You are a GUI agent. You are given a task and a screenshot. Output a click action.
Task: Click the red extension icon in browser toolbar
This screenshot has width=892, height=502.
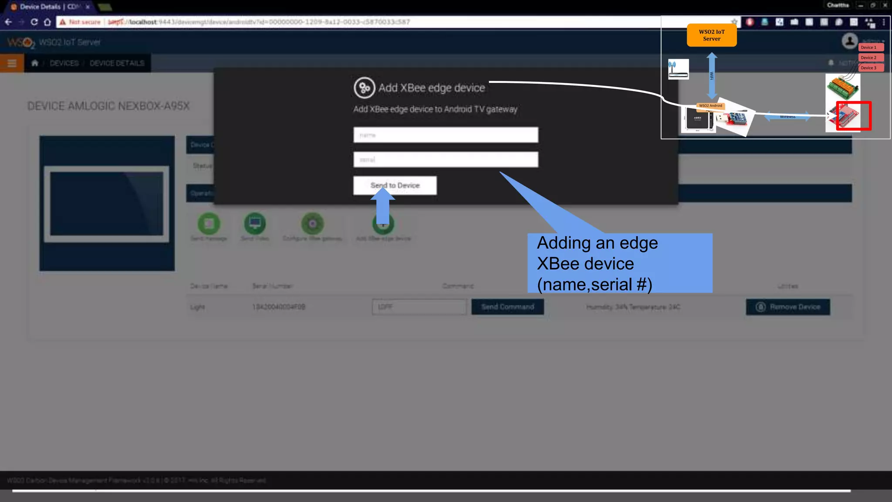[750, 22]
